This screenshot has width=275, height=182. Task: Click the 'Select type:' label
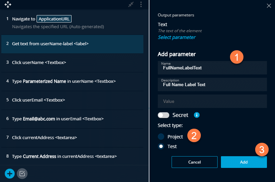tap(170, 125)
